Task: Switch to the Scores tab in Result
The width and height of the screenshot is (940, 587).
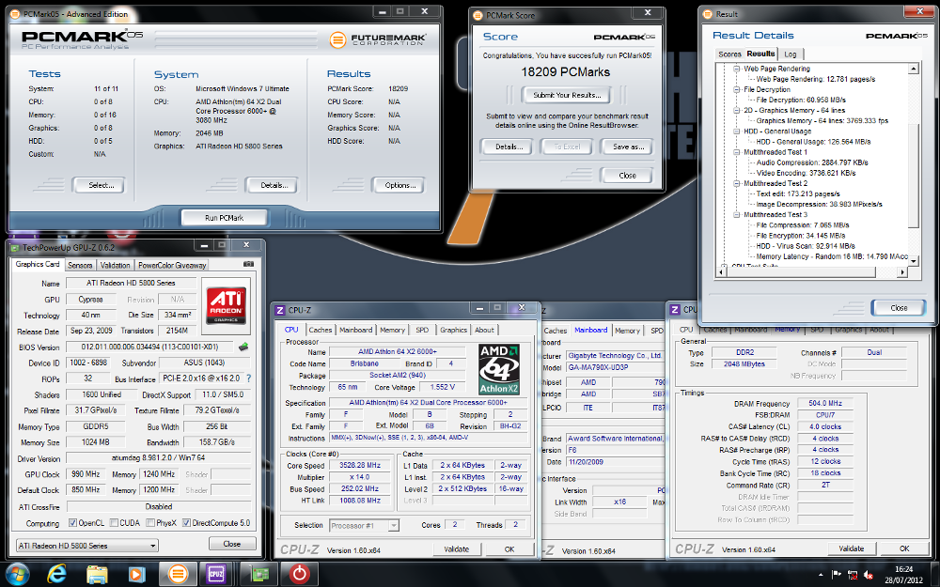Action: 729,54
